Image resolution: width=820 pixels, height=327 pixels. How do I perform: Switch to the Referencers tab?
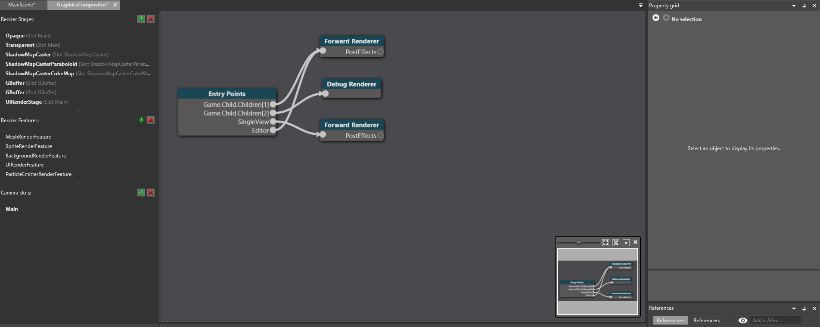pyautogui.click(x=706, y=321)
